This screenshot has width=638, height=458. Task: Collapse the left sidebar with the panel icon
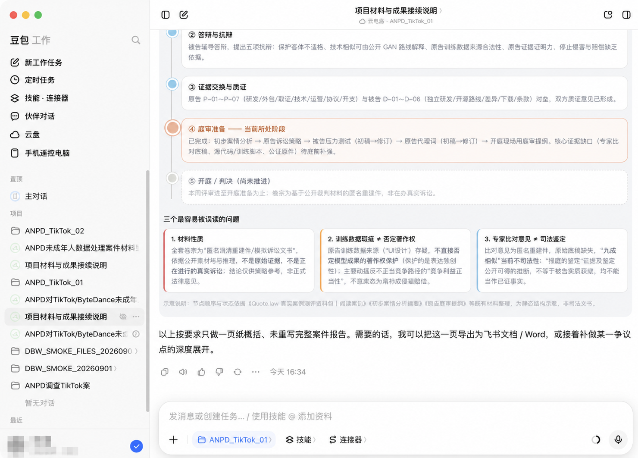pyautogui.click(x=166, y=15)
